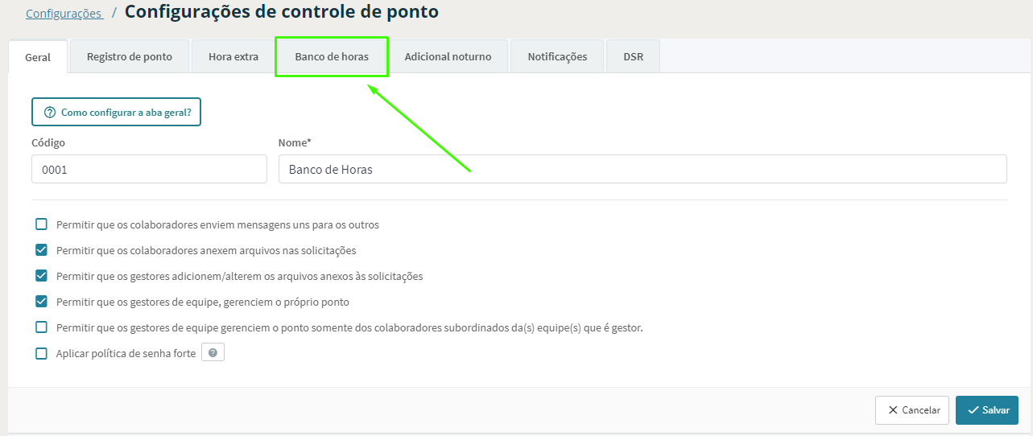Click the help icon beside strong password policy
The width and height of the screenshot is (1033, 436).
click(x=213, y=353)
